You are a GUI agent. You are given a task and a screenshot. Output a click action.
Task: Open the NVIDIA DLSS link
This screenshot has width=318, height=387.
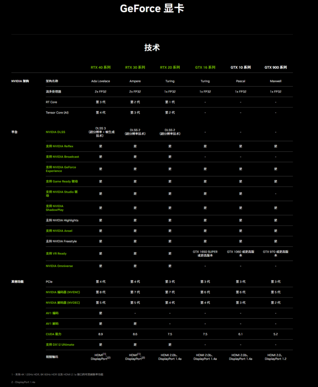coord(55,132)
